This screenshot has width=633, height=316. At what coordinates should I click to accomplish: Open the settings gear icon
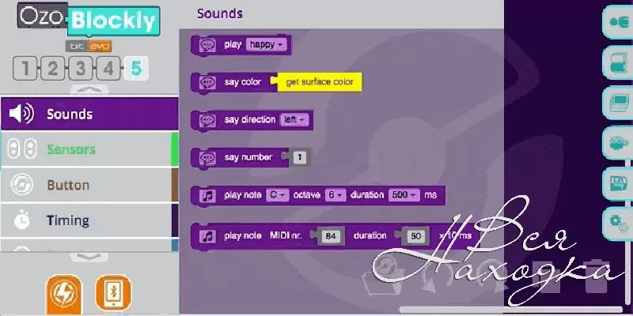[616, 223]
